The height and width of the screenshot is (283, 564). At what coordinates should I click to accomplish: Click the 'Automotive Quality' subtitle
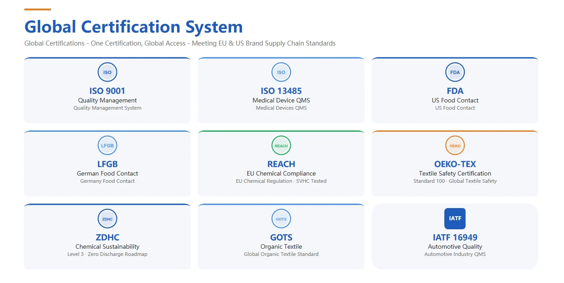click(x=455, y=246)
